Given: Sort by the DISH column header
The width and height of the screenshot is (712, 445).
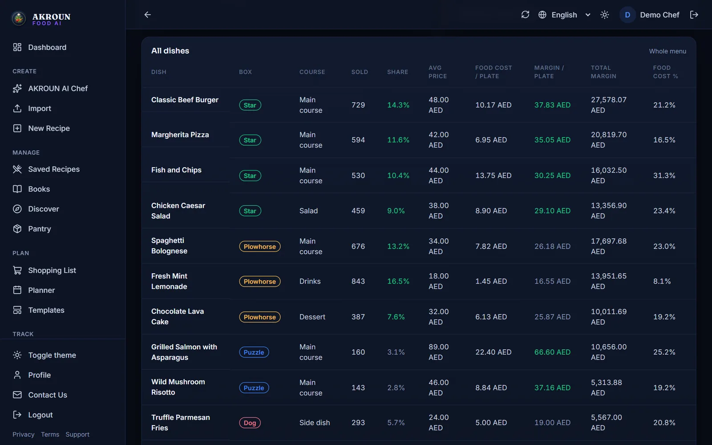Looking at the screenshot, I should 159,72.
